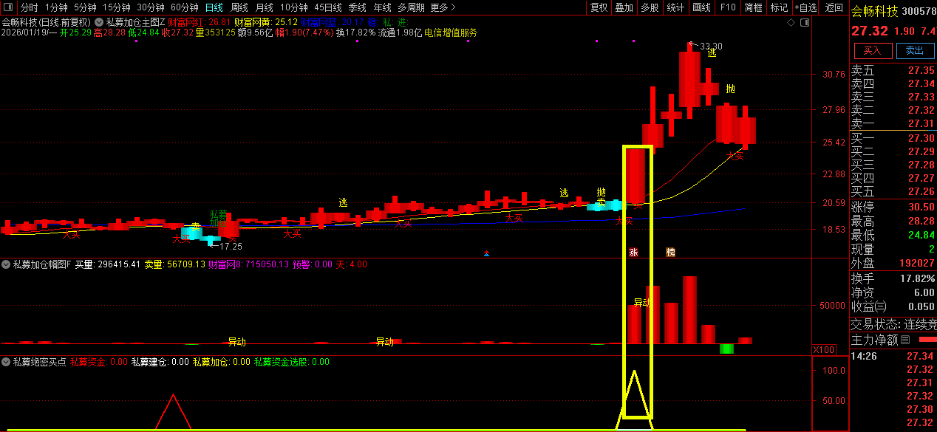The height and width of the screenshot is (432, 937).
Task: Click the 复权 button
Action: click(599, 7)
